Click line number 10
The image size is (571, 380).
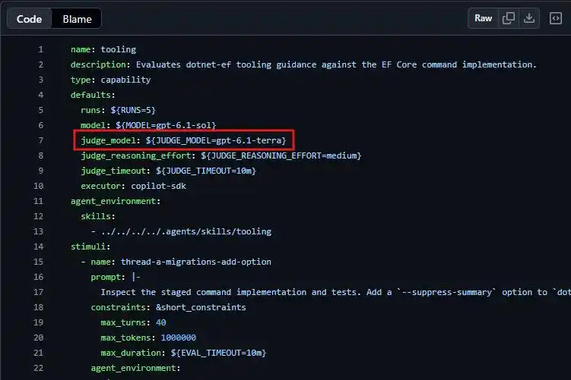[x=38, y=186]
